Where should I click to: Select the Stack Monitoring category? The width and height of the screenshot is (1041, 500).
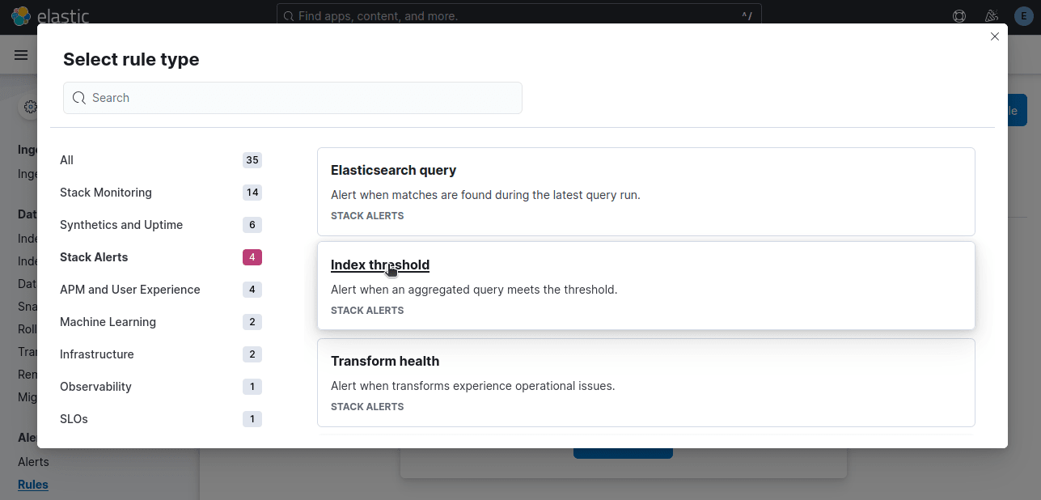161,193
